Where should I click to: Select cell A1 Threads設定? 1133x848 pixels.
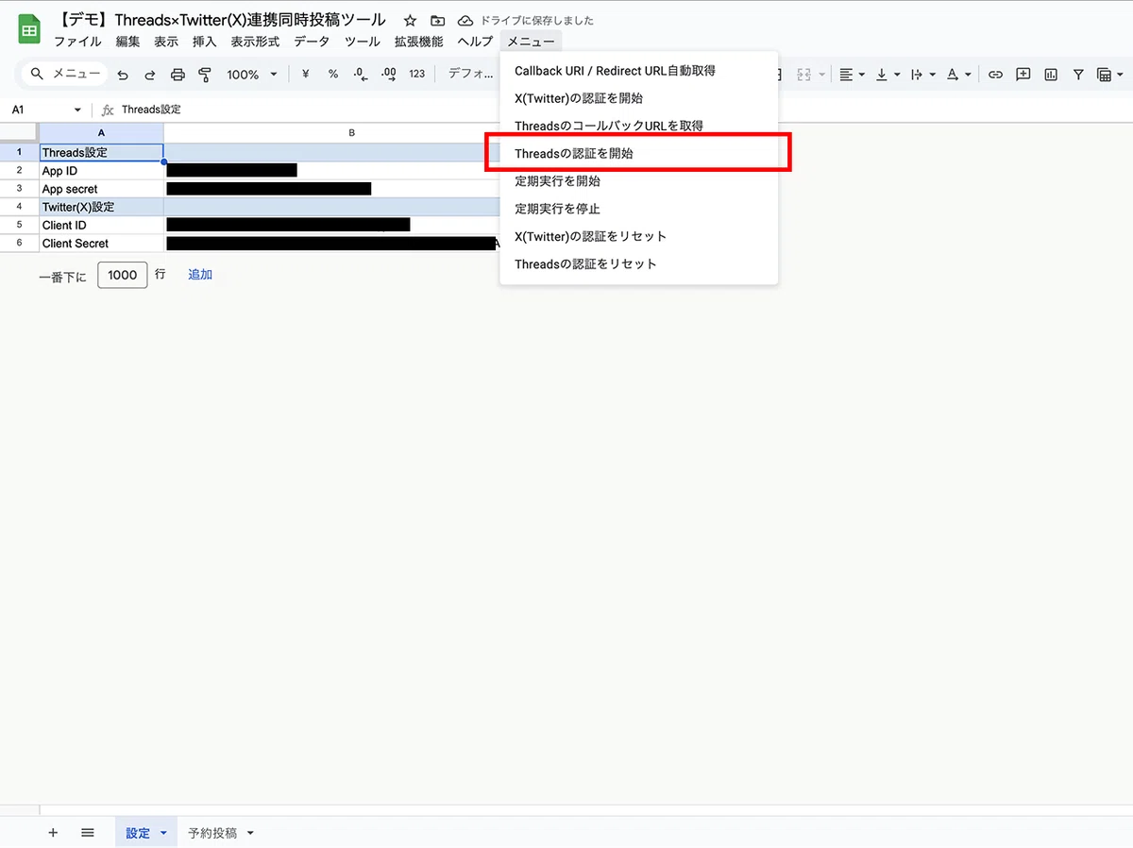(x=101, y=152)
